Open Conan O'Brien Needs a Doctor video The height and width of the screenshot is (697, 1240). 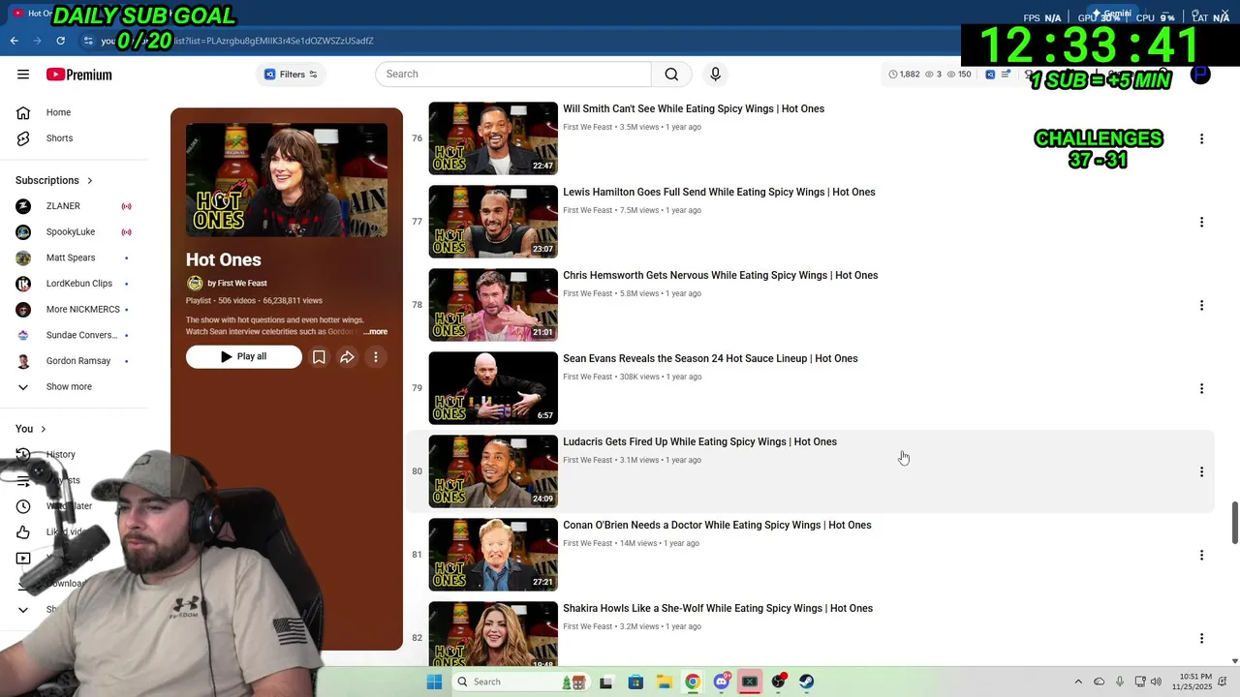717,526
